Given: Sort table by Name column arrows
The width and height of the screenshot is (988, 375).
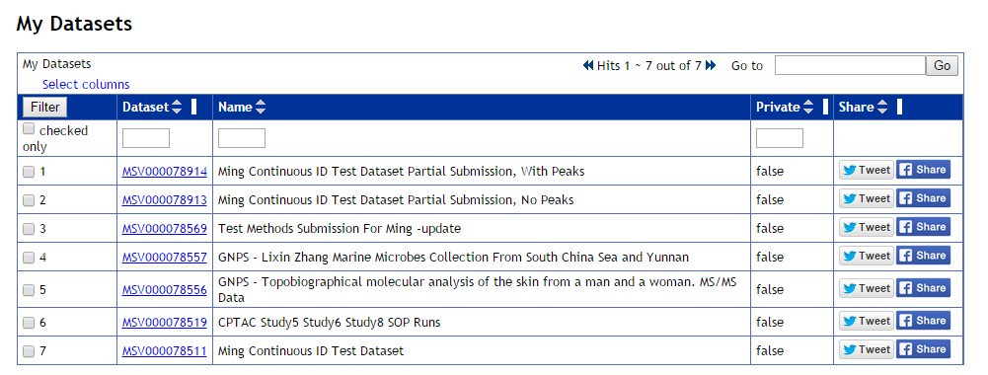Looking at the screenshot, I should (x=261, y=108).
